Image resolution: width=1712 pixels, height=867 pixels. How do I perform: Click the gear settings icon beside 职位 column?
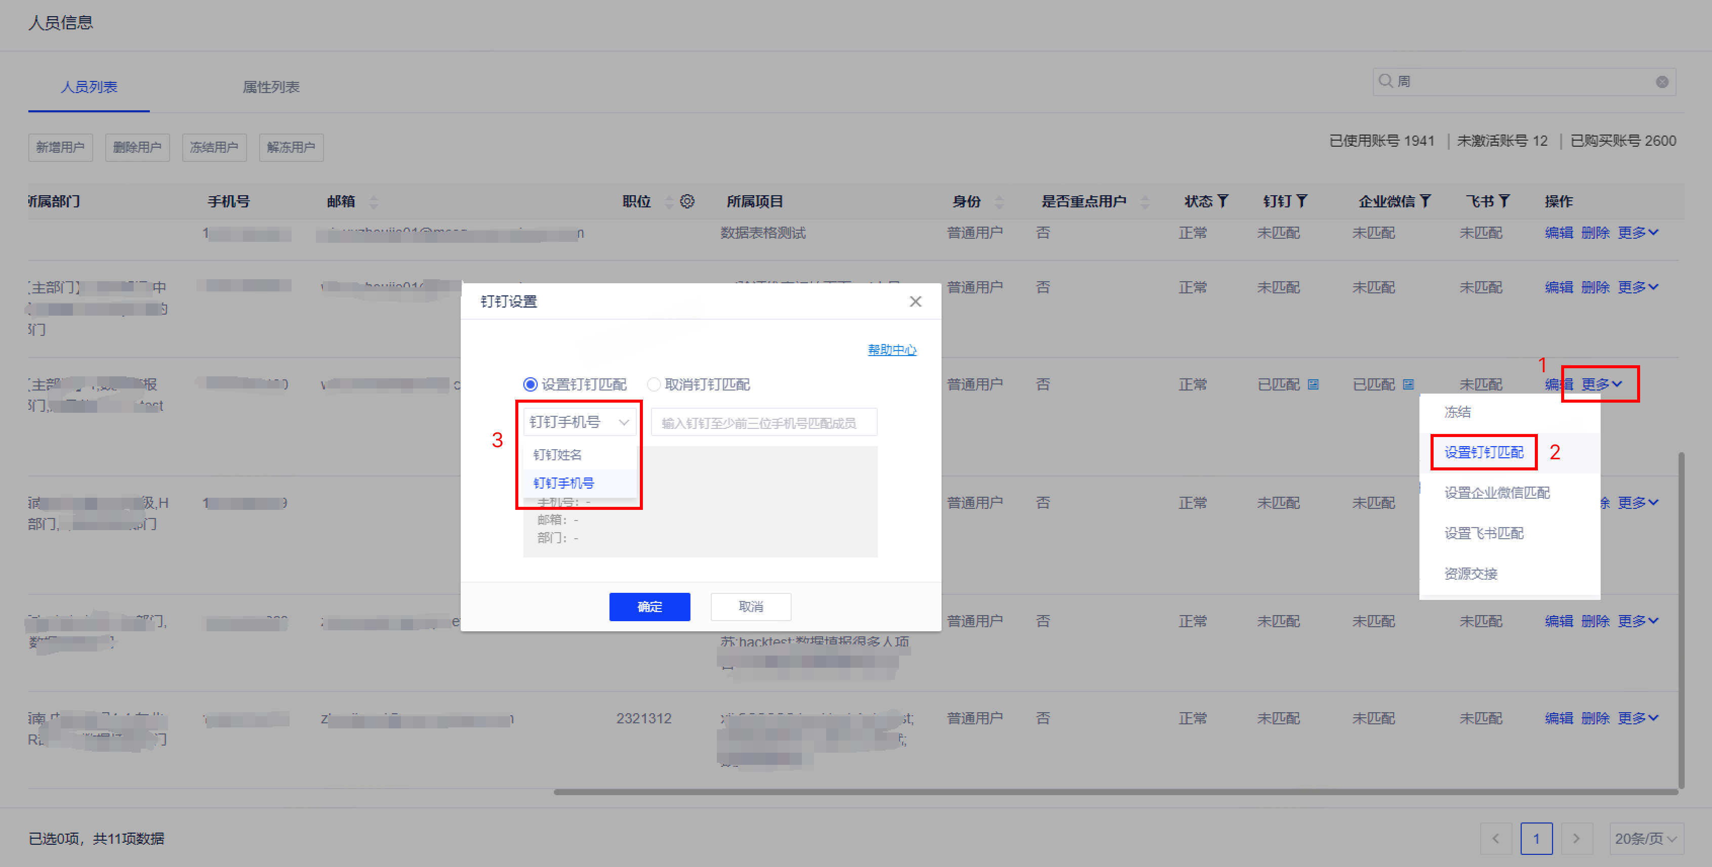(x=687, y=201)
